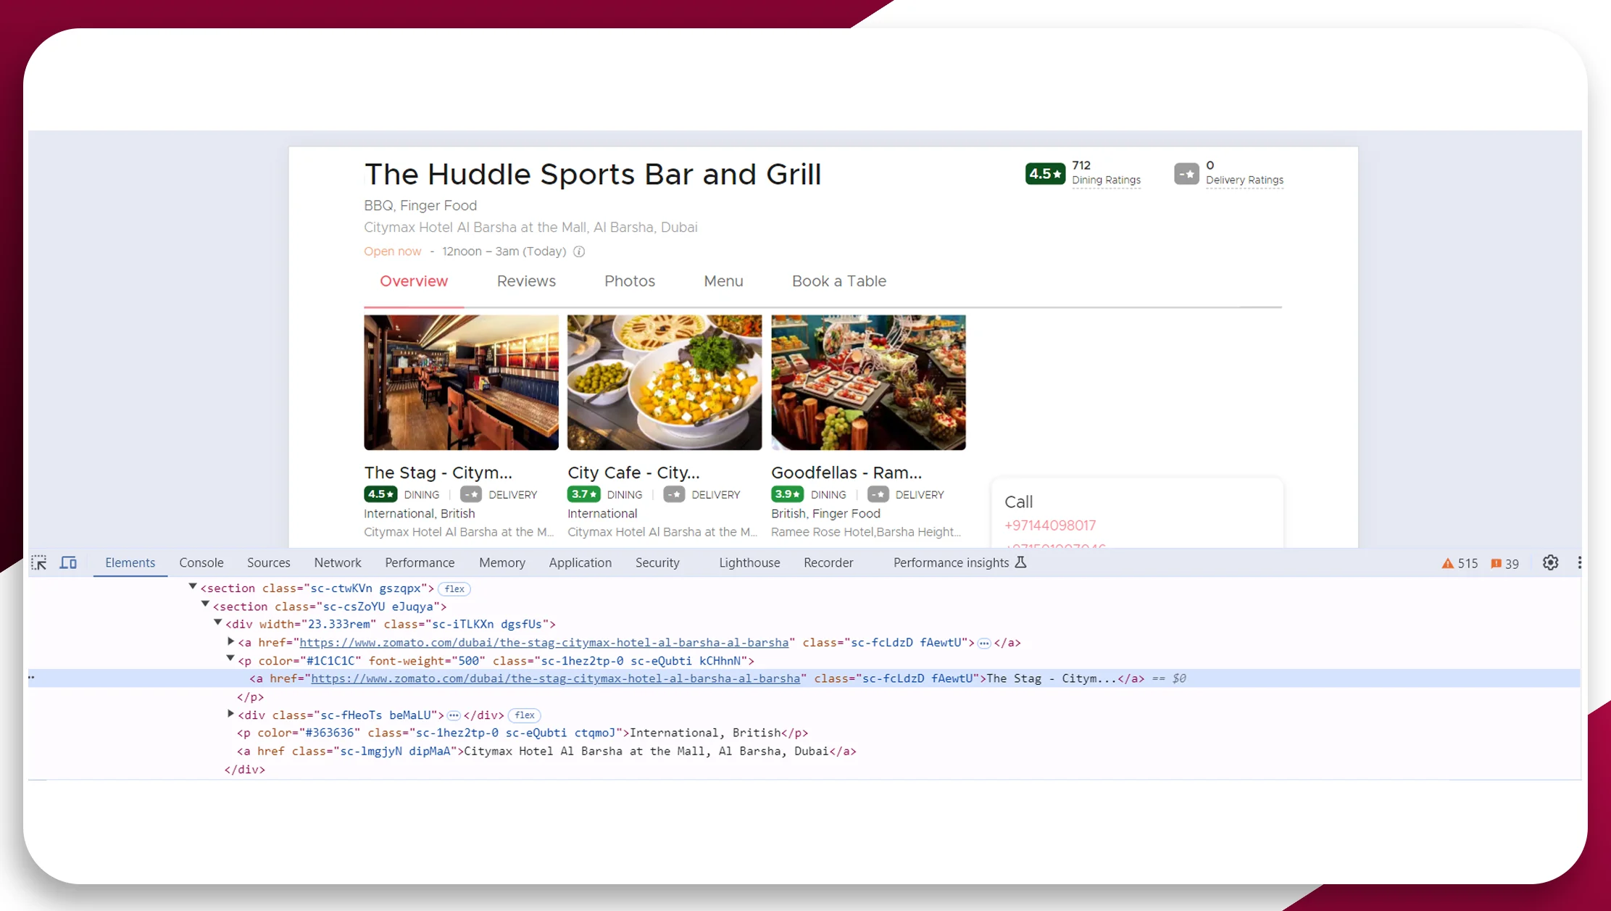Open the Application tab
The height and width of the screenshot is (911, 1611).
pos(580,562)
